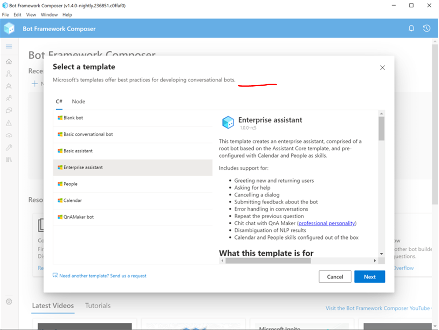Open the Settings gear at sidebar bottom
This screenshot has height=330, width=439.
coord(9,301)
